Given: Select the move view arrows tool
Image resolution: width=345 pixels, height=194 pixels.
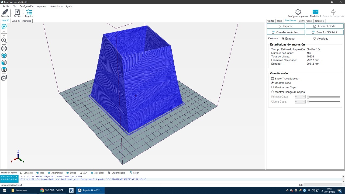Looking at the screenshot, I should [x=4, y=33].
